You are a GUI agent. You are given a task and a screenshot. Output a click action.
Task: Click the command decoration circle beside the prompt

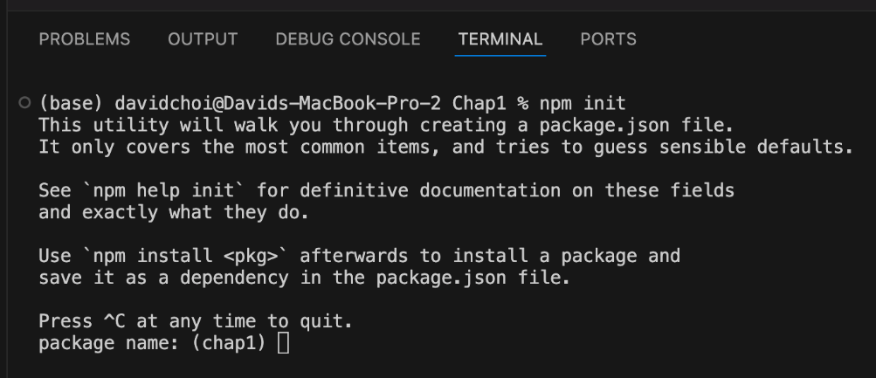pos(24,103)
